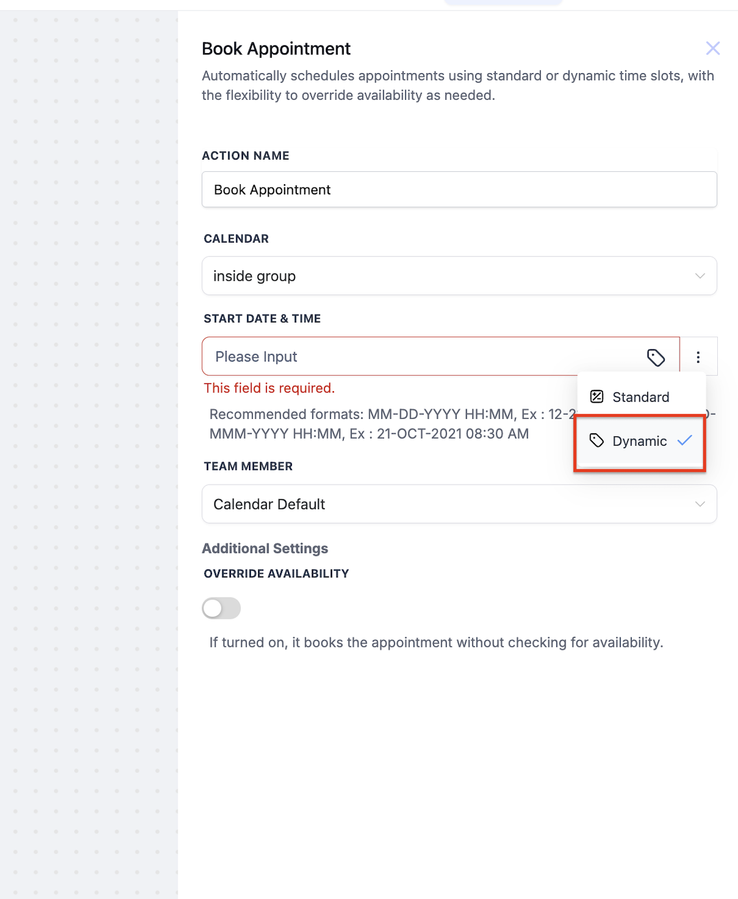Focus the "Please Input" start date field
738x899 pixels.
(x=422, y=357)
